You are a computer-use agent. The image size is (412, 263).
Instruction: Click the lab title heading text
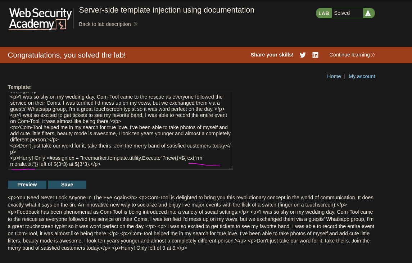click(167, 10)
